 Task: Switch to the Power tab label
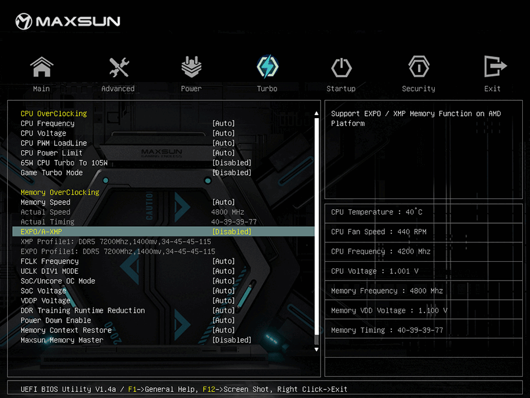(192, 89)
